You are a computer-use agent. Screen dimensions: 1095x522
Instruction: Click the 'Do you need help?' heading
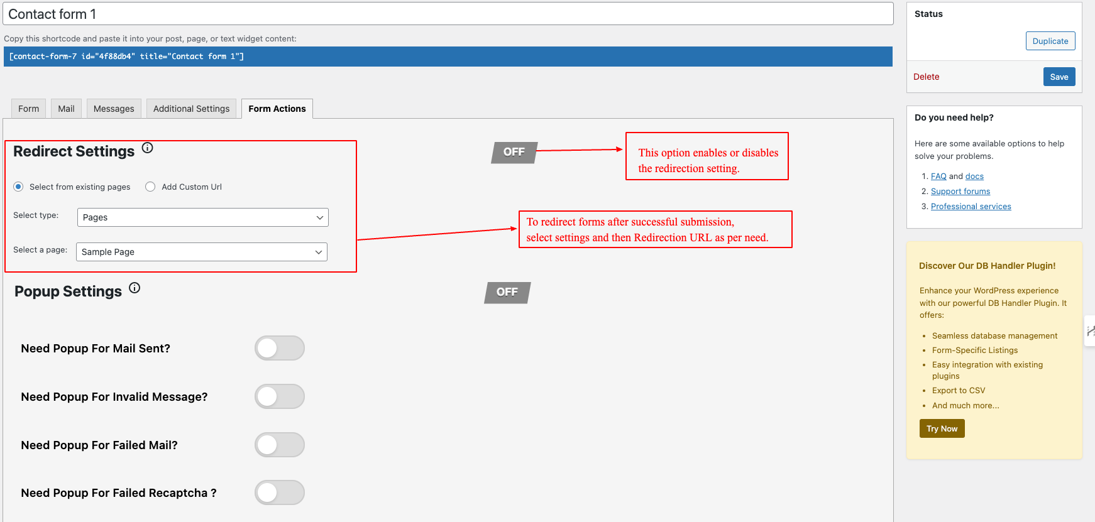coord(954,117)
